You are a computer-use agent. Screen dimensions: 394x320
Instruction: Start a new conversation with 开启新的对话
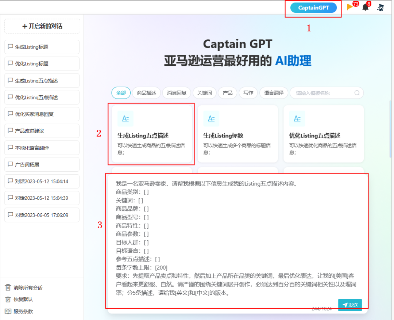click(42, 26)
